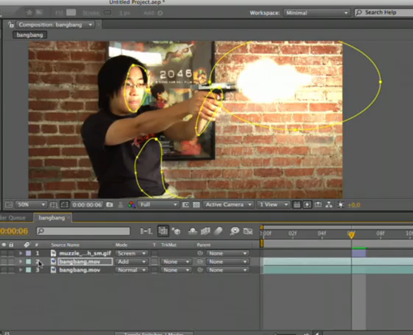
Task: Toggle the Draft 3D icon
Action: click(x=176, y=231)
